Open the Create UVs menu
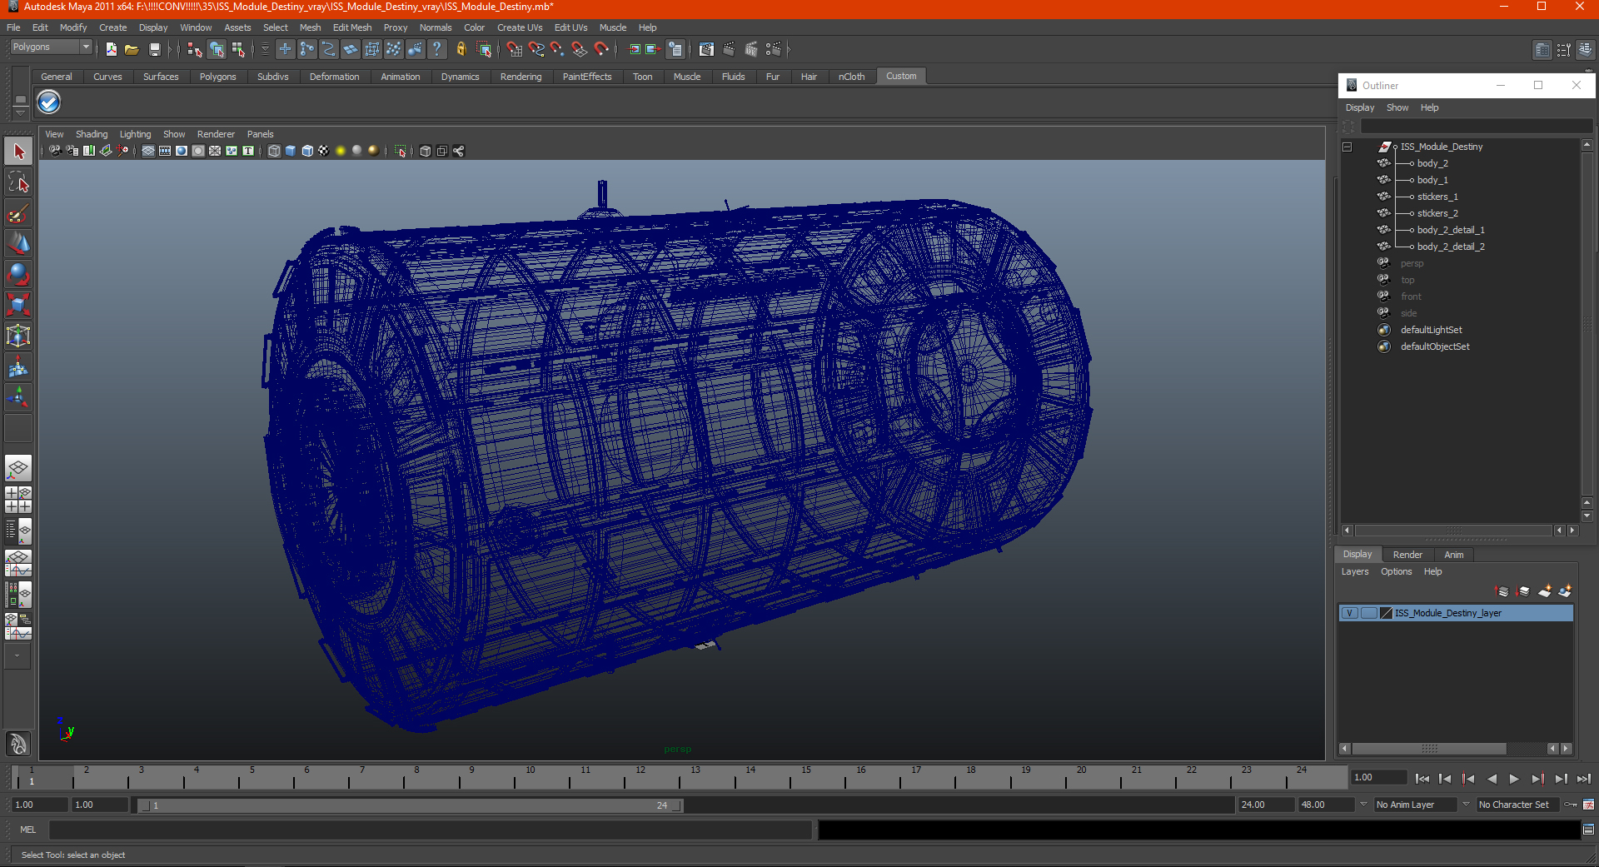This screenshot has width=1599, height=867. click(520, 27)
